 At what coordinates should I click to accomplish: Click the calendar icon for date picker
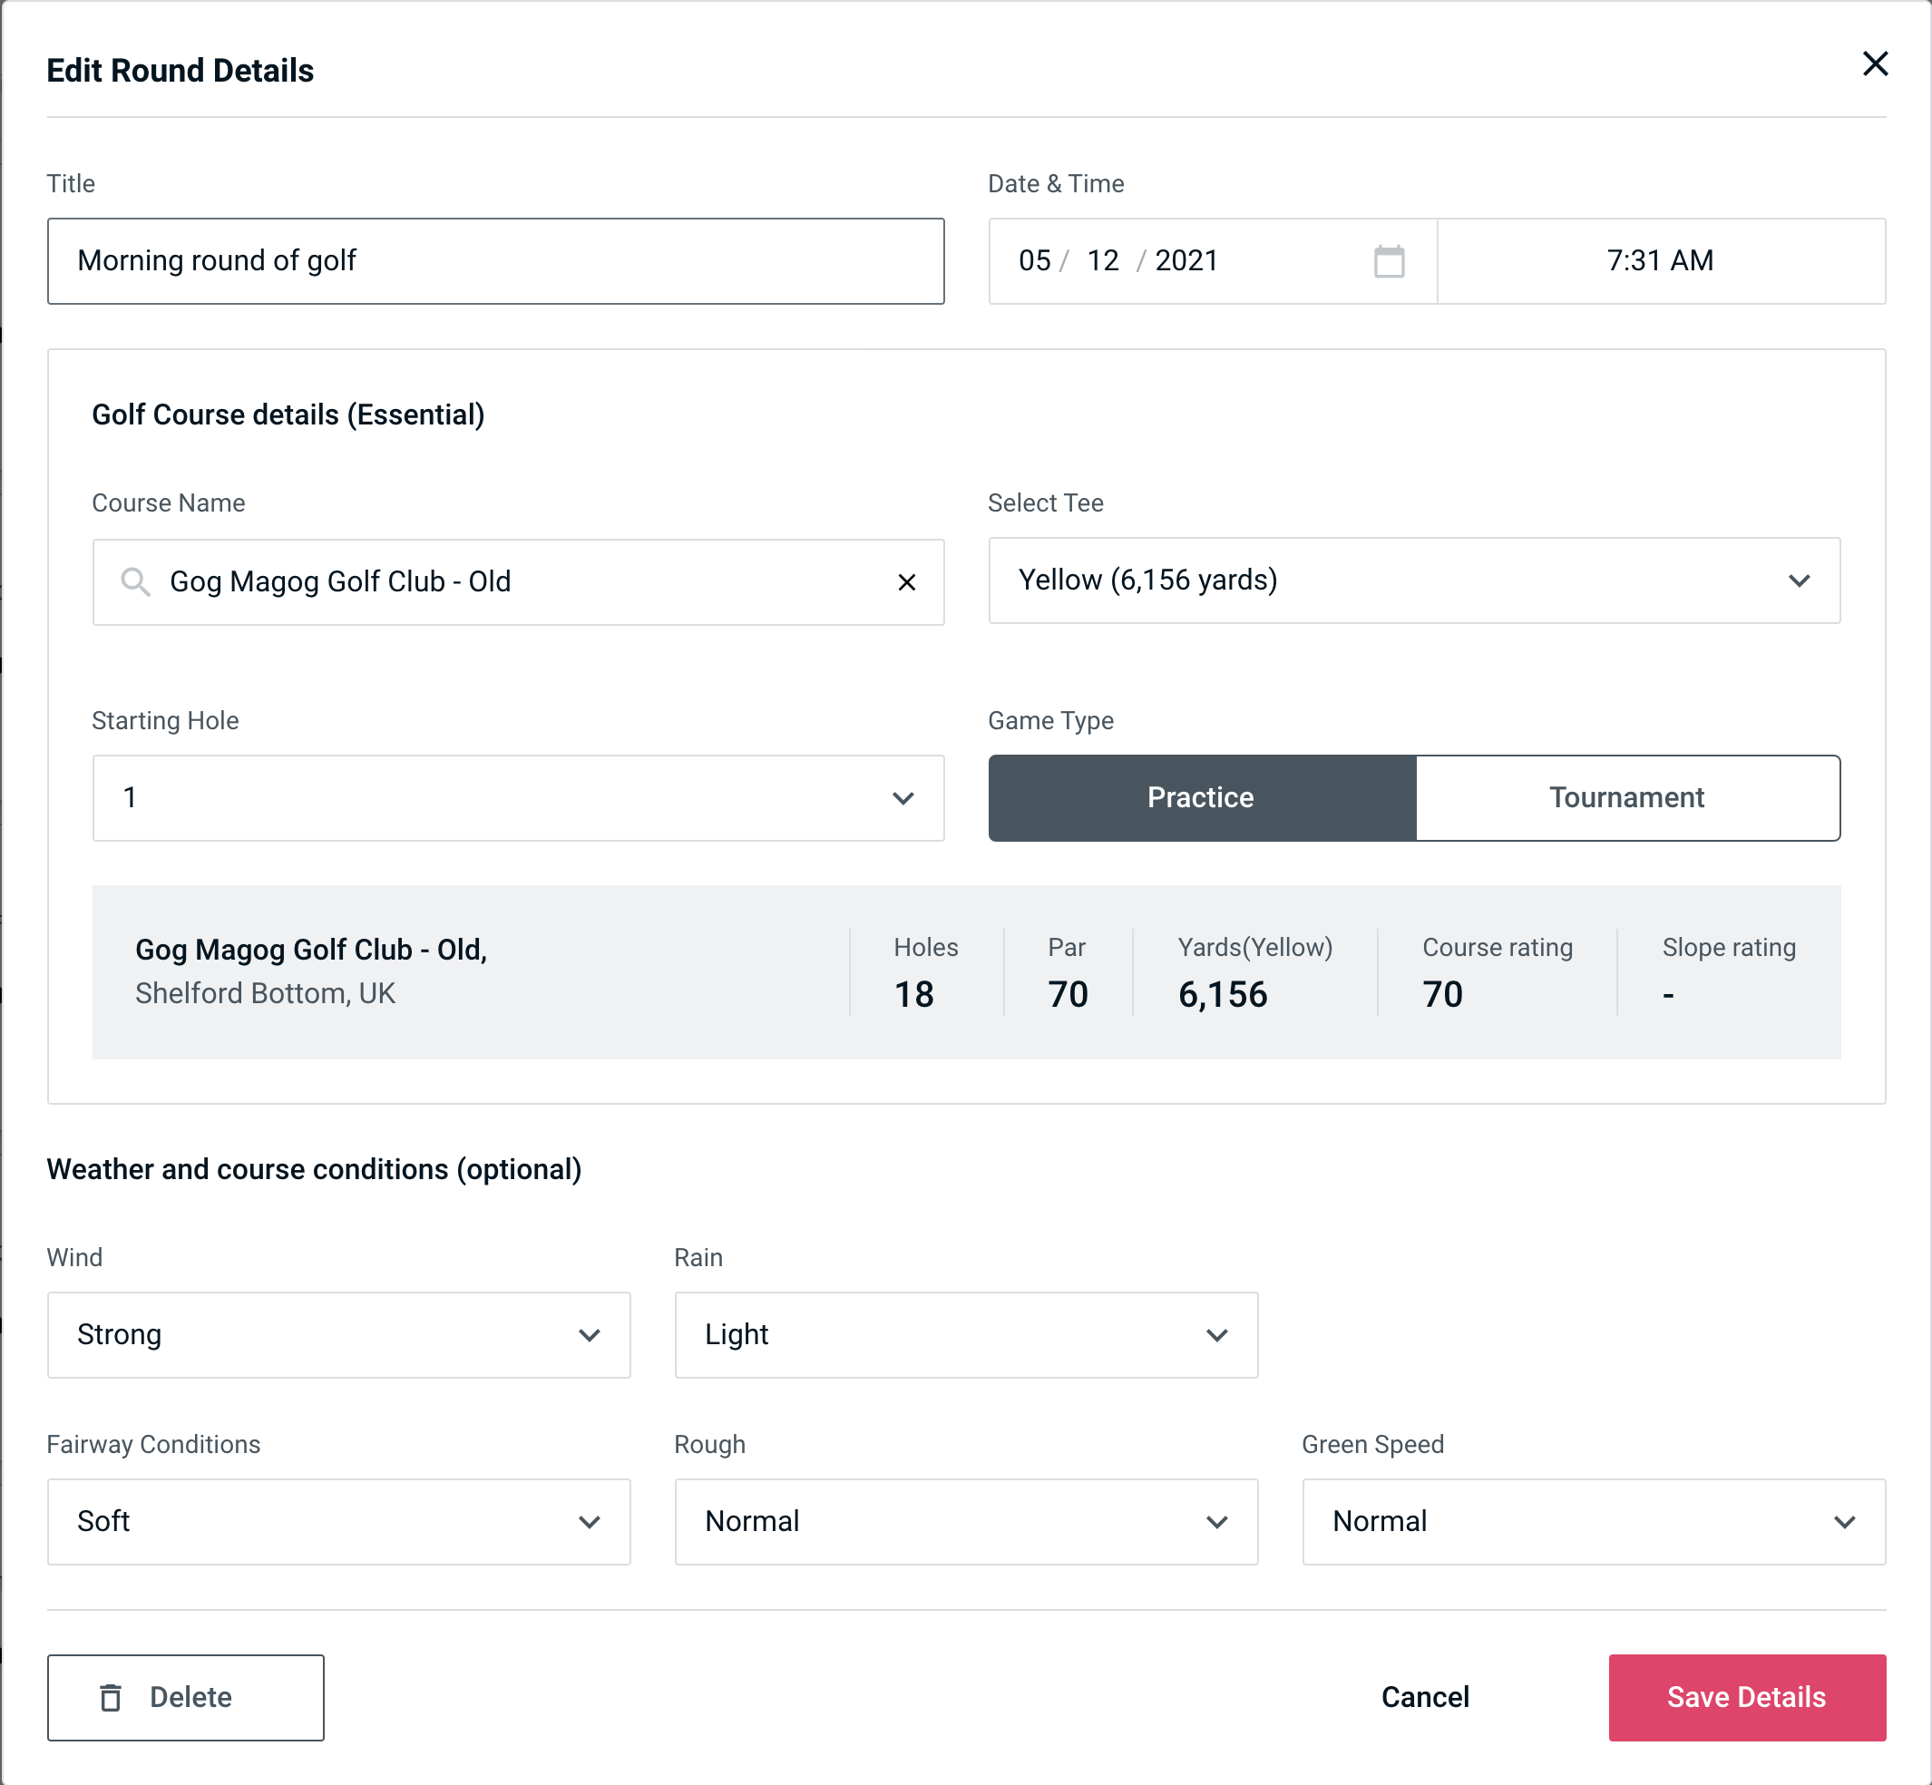coord(1389,261)
